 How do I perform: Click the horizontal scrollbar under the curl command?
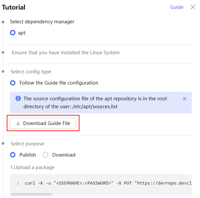click(x=31, y=194)
